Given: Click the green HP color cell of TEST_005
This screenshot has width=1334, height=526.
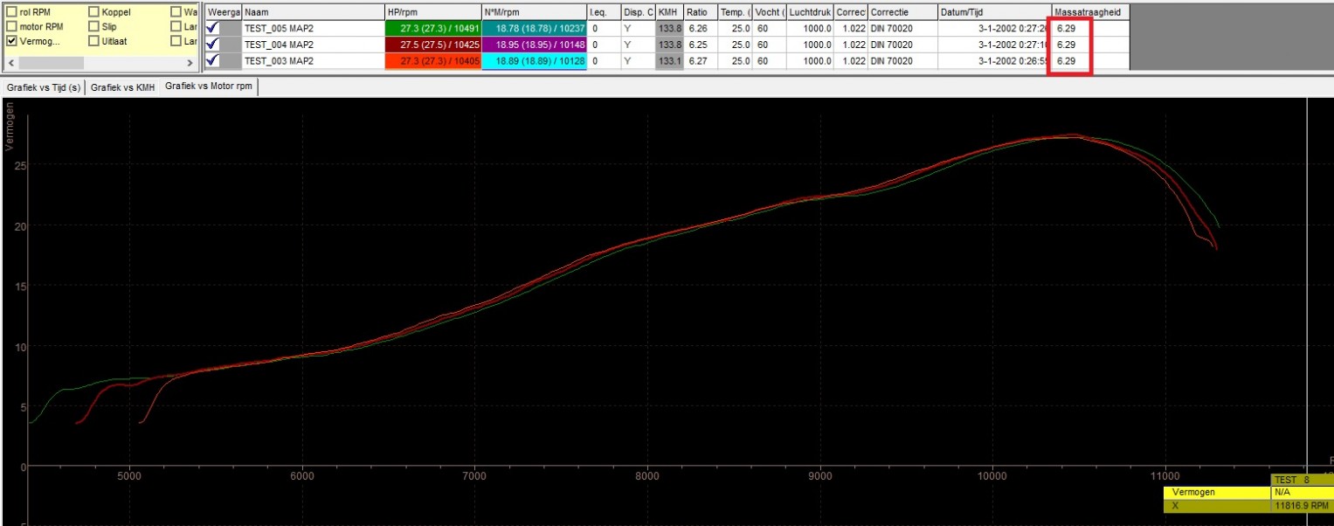Looking at the screenshot, I should pos(432,28).
